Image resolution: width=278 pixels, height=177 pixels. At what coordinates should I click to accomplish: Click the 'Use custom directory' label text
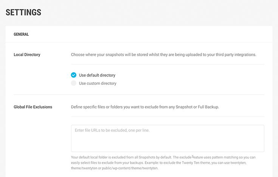tap(98, 83)
